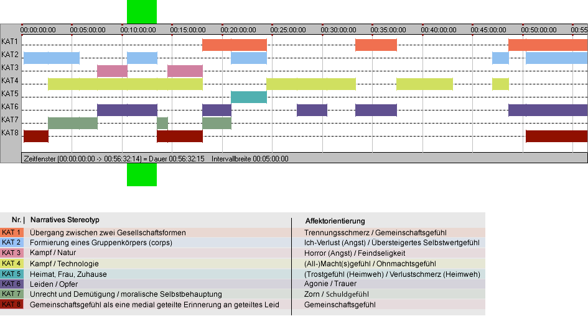Click the KAT5 row label in the timeline
The height and width of the screenshot is (329, 588).
point(10,94)
